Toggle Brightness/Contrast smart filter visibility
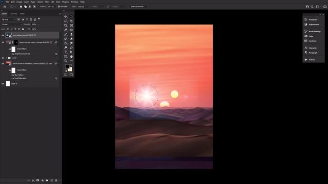This screenshot has height=184, width=328. pos(12,54)
